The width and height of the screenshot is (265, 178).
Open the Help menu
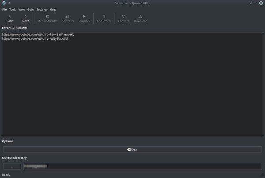(x=53, y=9)
